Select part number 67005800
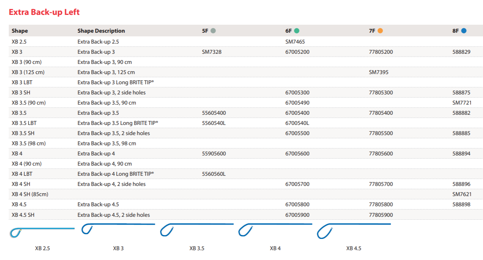483x260 pixels. click(x=298, y=204)
